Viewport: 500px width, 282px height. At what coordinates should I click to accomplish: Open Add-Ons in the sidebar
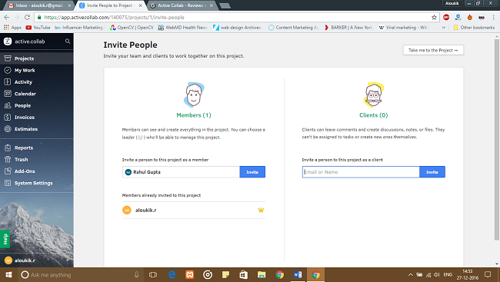point(37,171)
